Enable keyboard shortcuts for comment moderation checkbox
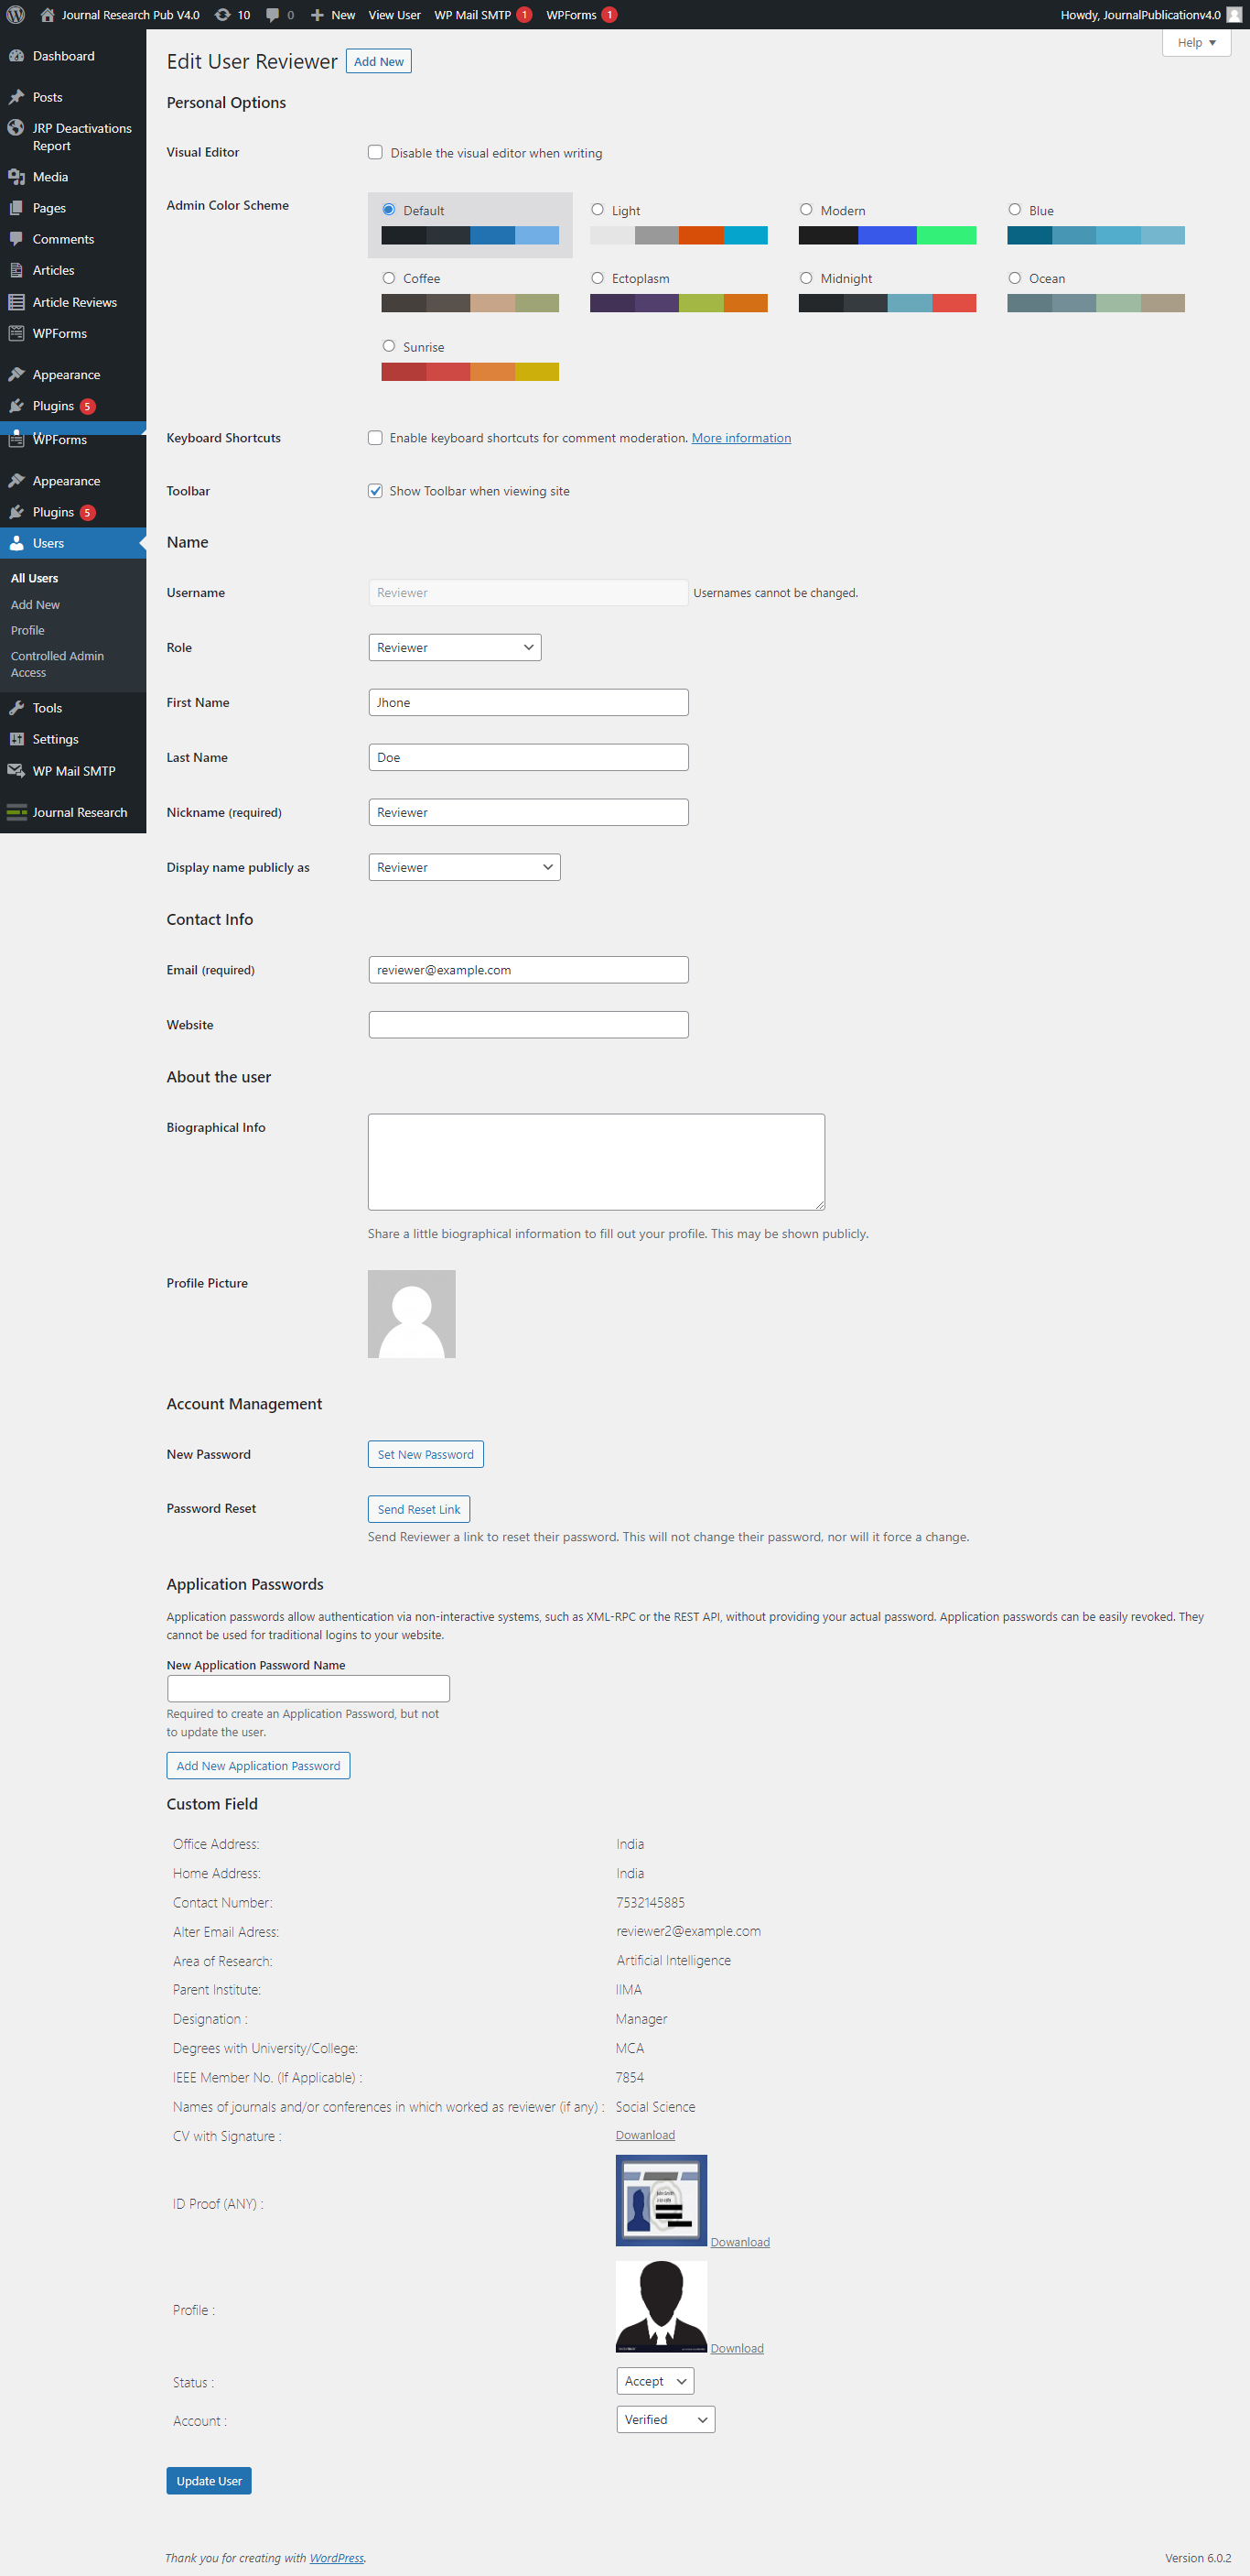Viewport: 1250px width, 2576px height. [376, 438]
